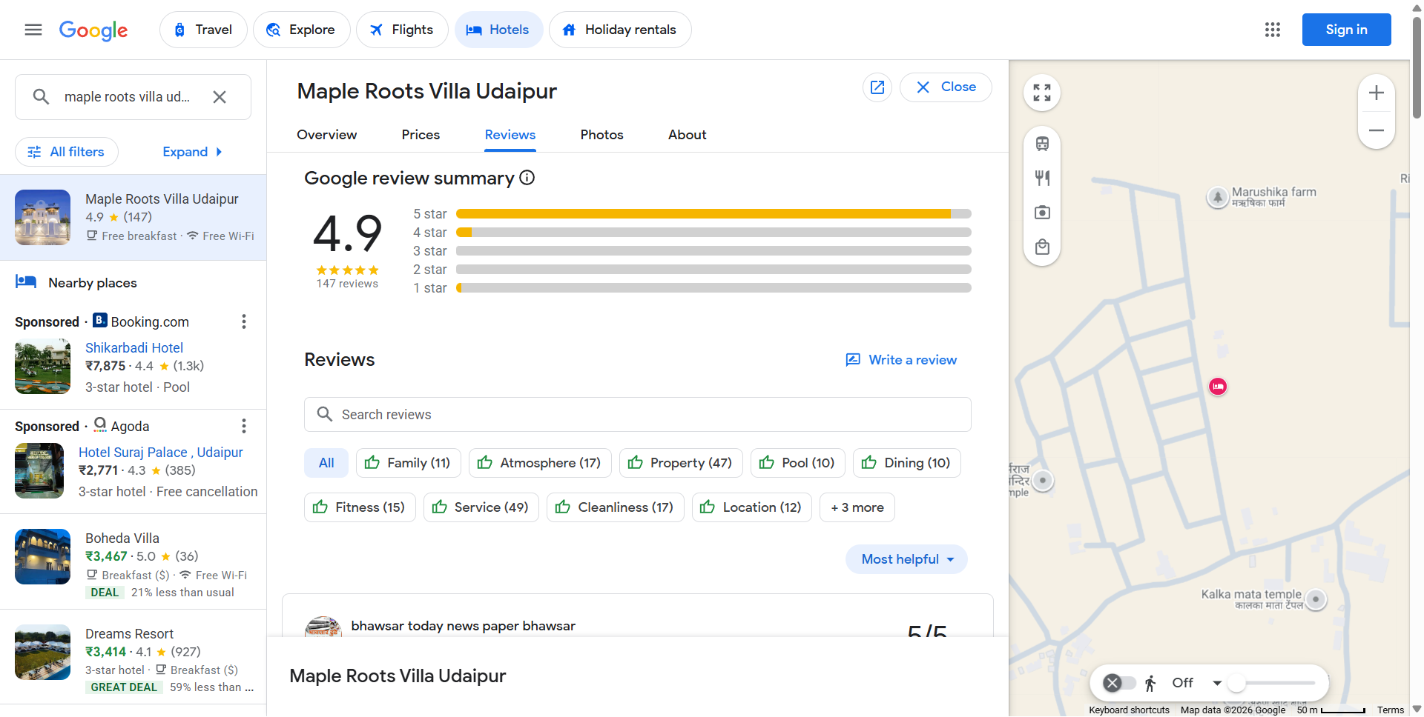Image resolution: width=1424 pixels, height=717 pixels.
Task: Open the main hamburger menu
Action: point(33,30)
